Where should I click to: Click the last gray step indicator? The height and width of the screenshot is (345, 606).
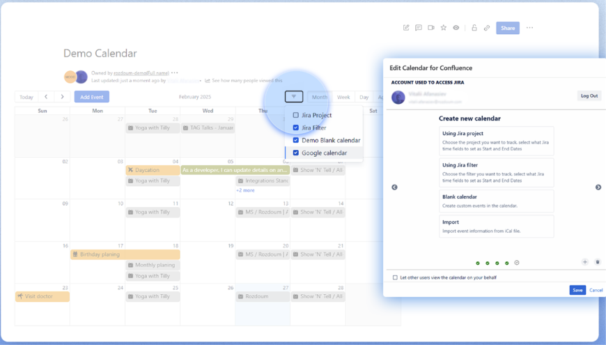click(x=517, y=263)
